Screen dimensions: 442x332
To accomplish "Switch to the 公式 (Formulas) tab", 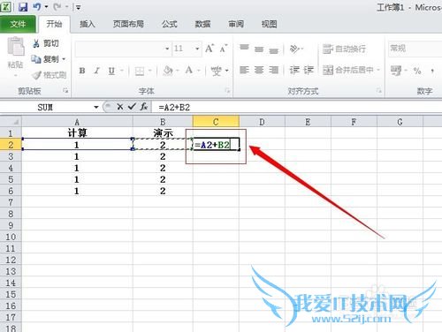I will (x=170, y=24).
